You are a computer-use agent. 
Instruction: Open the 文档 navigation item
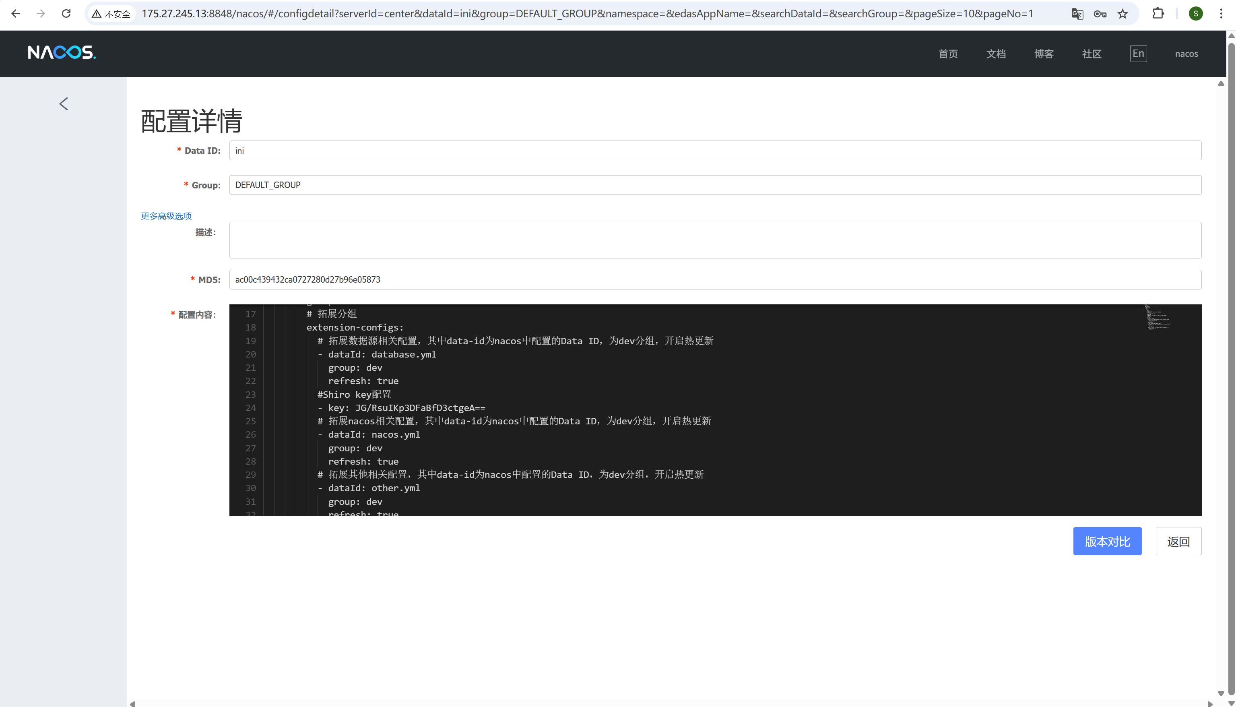996,54
